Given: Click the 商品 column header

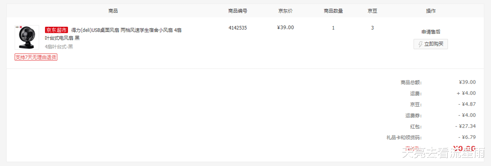Looking at the screenshot, I should click(x=113, y=11).
